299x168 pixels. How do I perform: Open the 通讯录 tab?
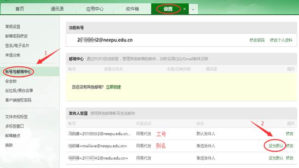click(57, 9)
